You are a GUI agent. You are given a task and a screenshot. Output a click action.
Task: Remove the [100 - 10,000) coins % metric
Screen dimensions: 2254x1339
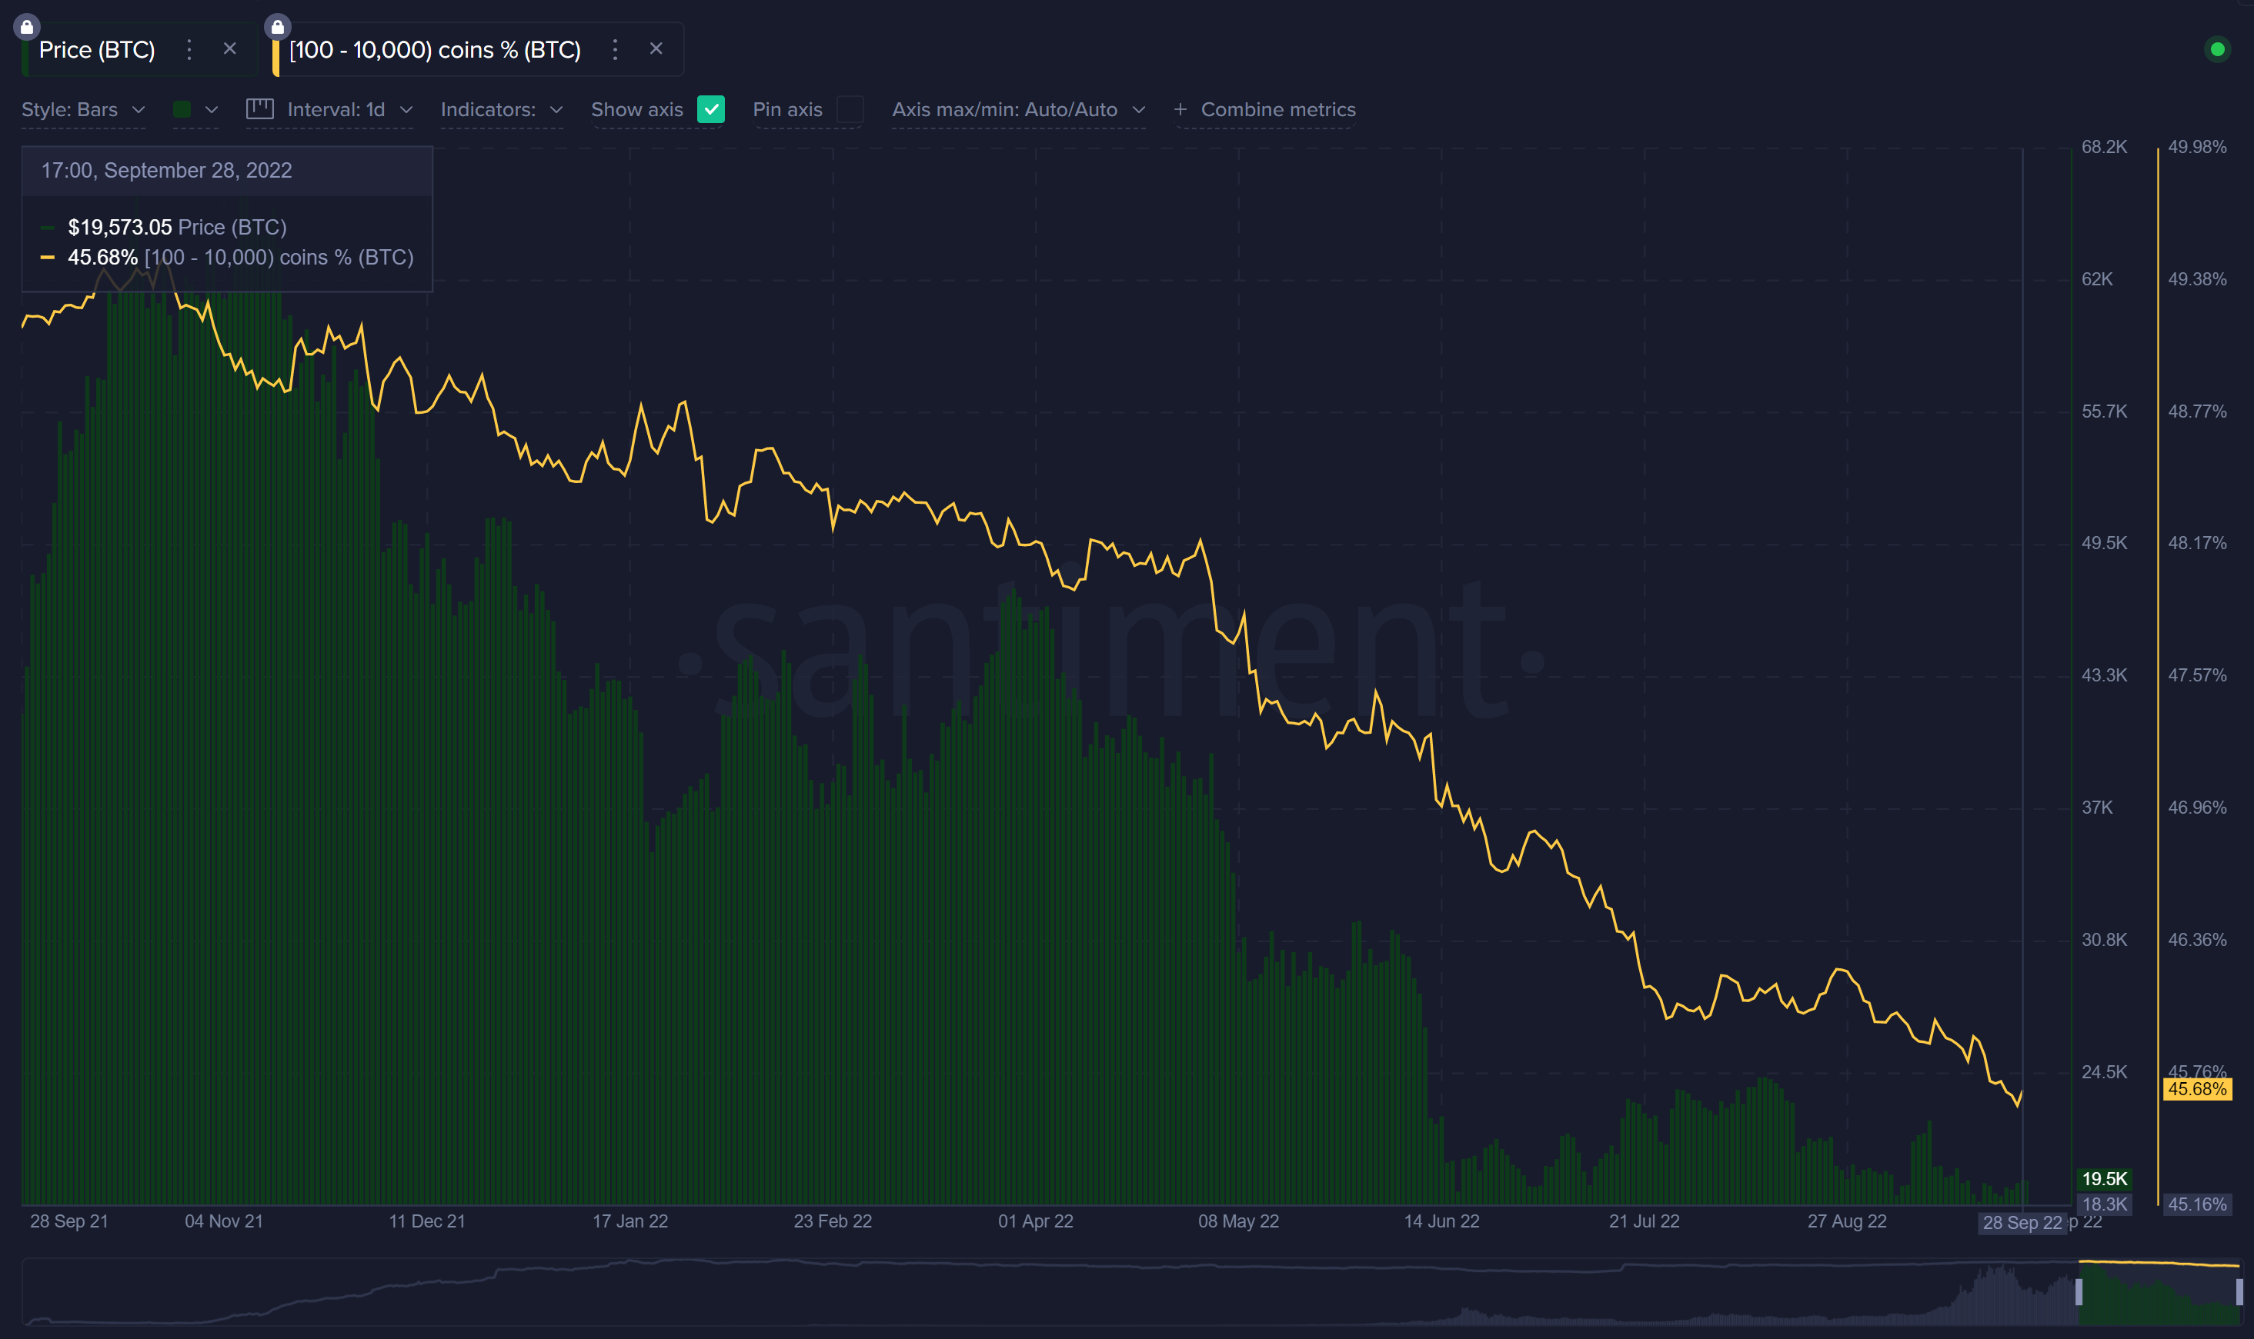tap(656, 48)
